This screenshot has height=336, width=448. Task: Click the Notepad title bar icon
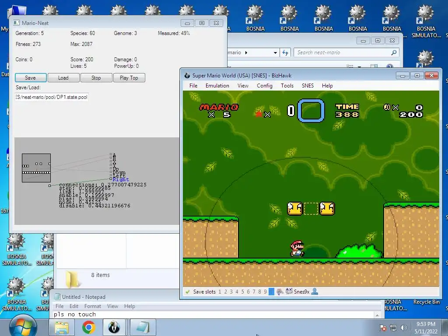coord(57,297)
